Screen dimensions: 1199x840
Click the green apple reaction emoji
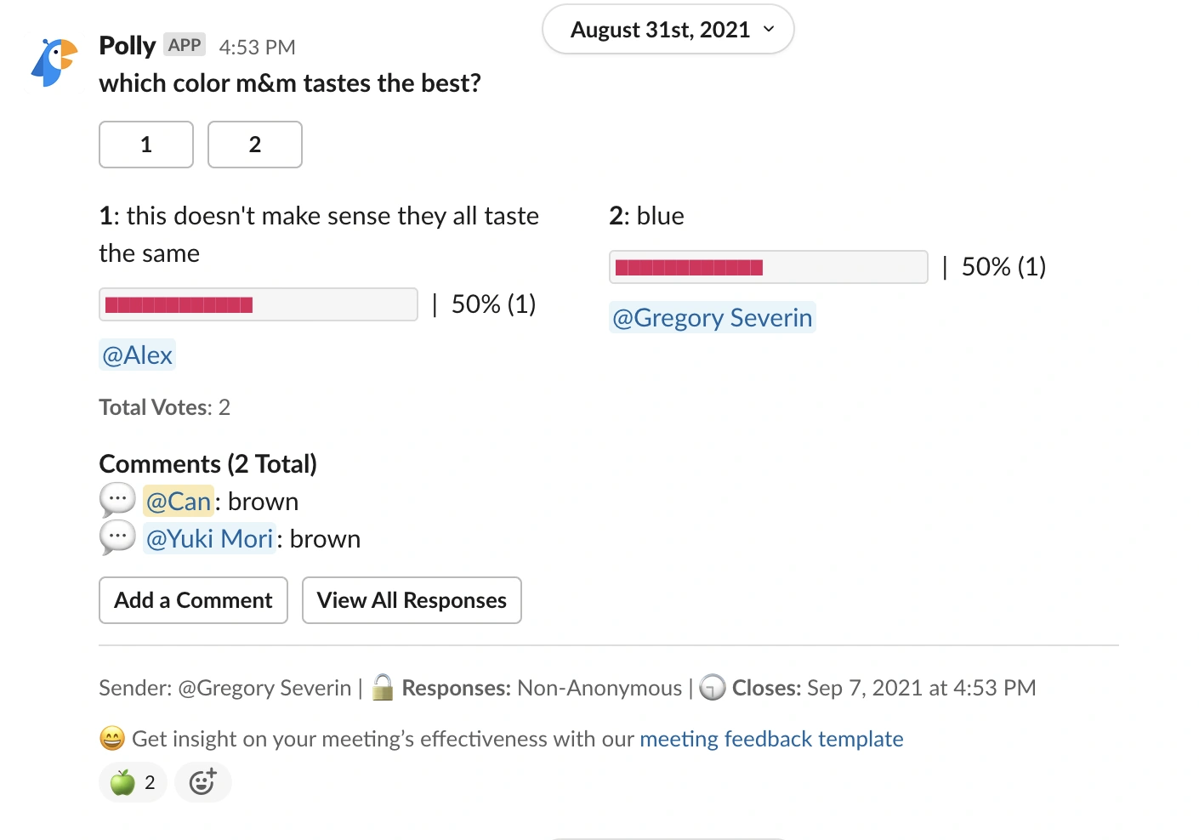(123, 782)
